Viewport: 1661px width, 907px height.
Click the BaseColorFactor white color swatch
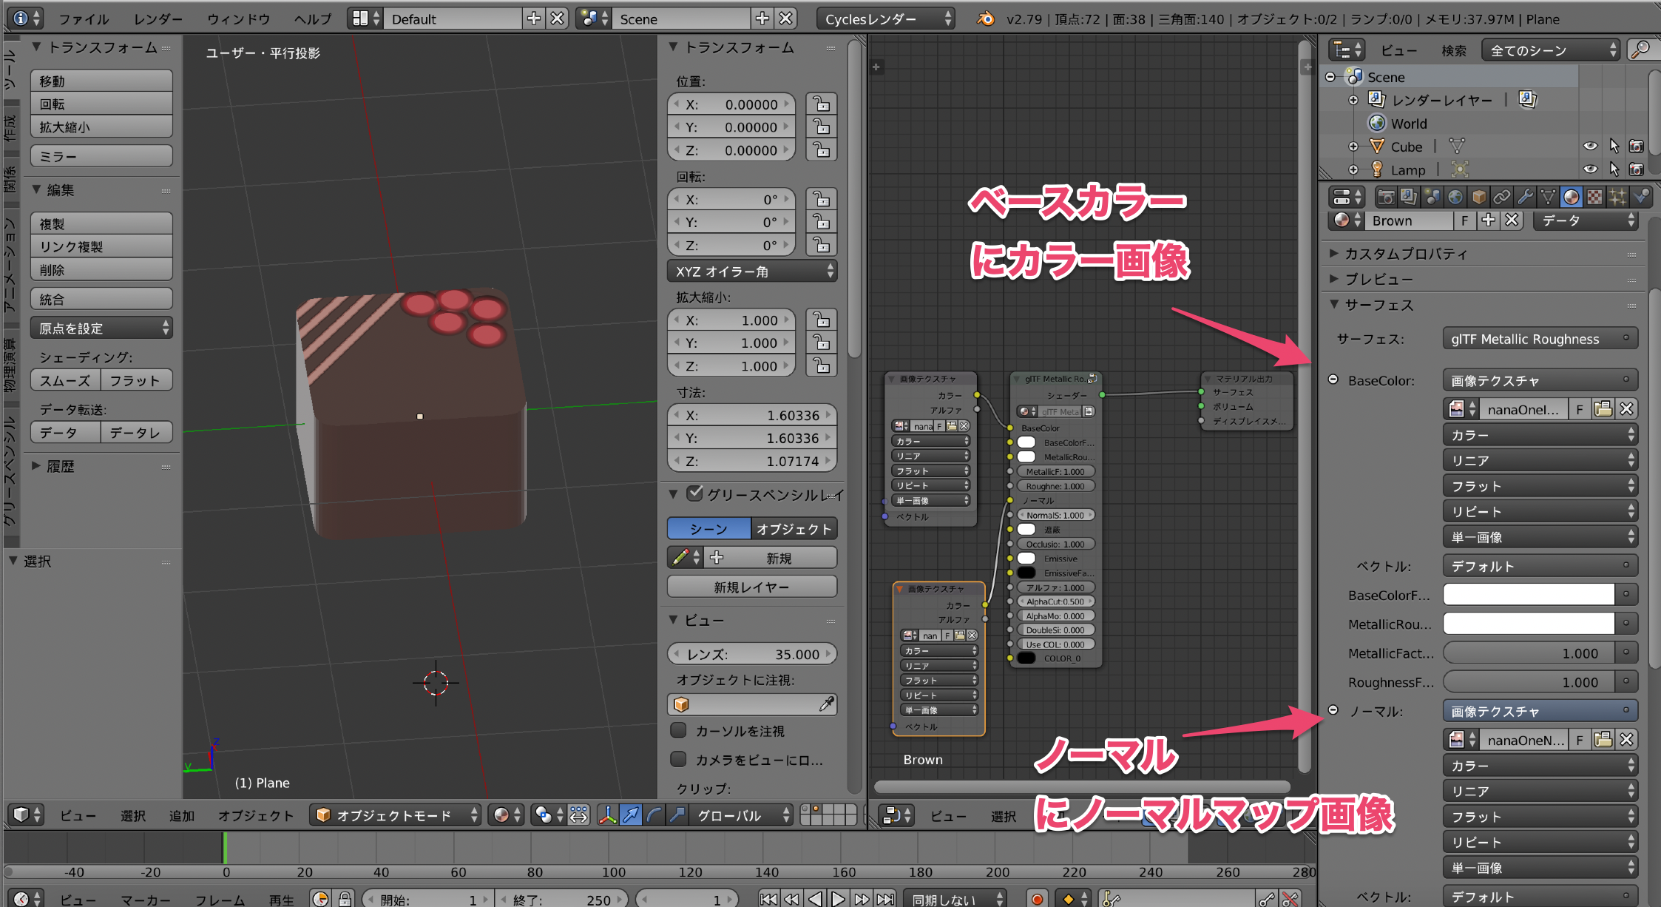click(x=1528, y=594)
